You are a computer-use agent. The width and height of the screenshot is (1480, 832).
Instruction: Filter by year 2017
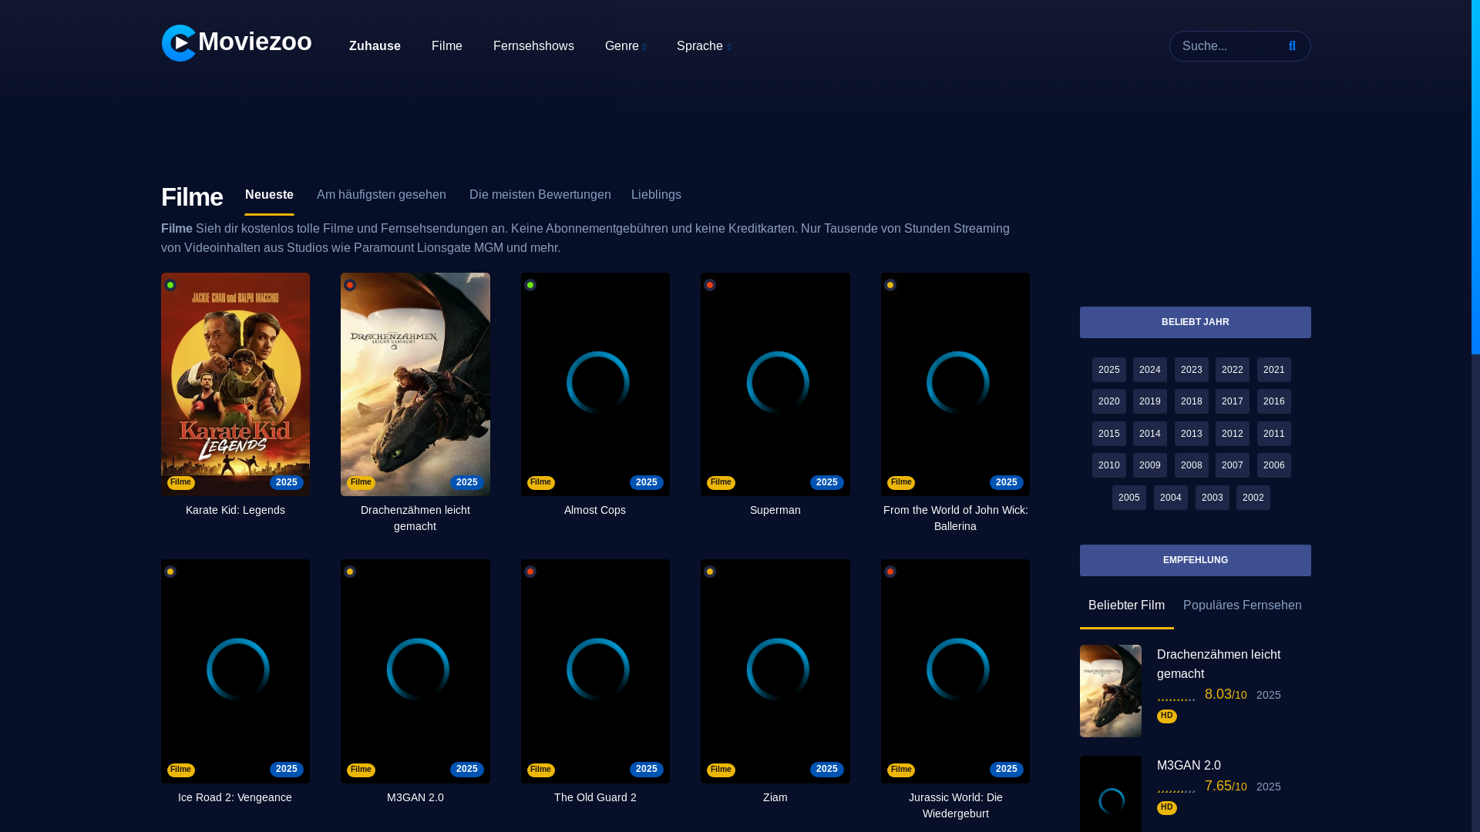[1232, 401]
